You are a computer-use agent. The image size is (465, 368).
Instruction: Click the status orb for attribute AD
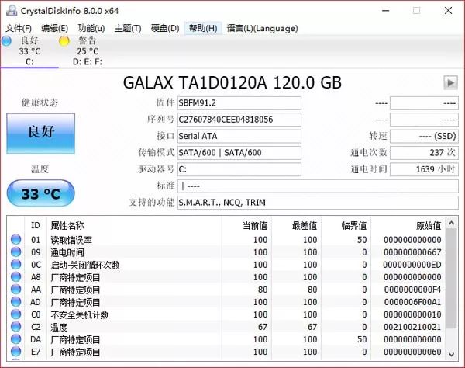[15, 302]
